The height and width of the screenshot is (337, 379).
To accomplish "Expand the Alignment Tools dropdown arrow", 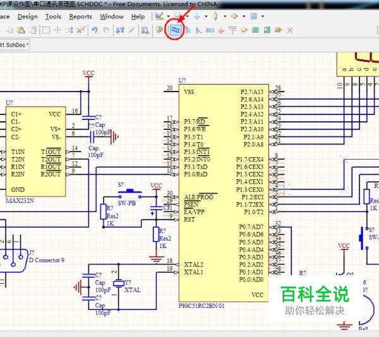I will [x=188, y=16].
